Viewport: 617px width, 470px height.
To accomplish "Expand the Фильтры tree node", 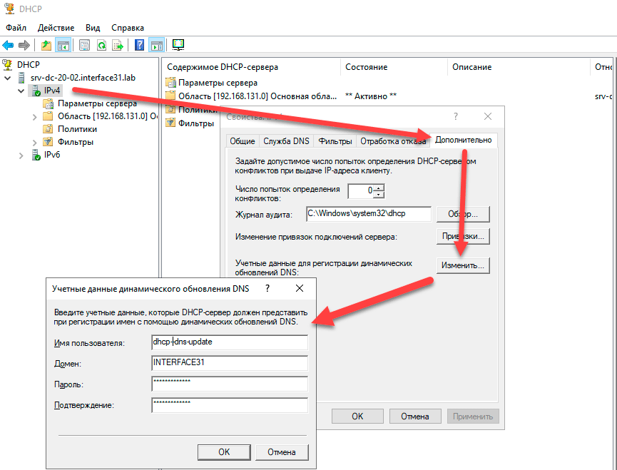I will tap(35, 143).
